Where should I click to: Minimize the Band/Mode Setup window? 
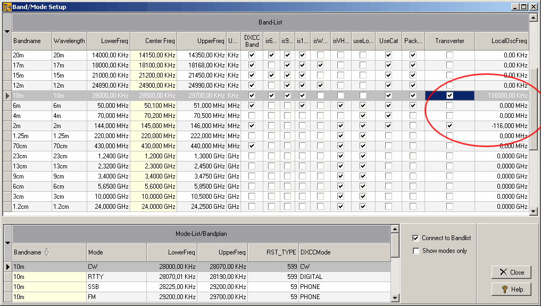pyautogui.click(x=515, y=6)
